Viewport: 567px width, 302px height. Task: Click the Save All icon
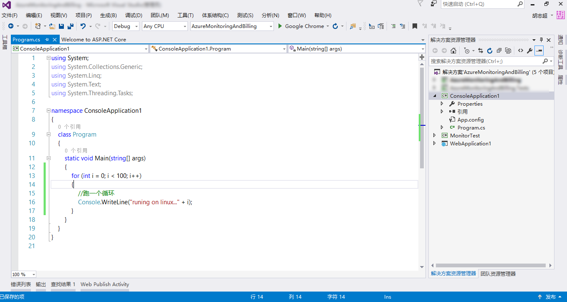(x=70, y=26)
